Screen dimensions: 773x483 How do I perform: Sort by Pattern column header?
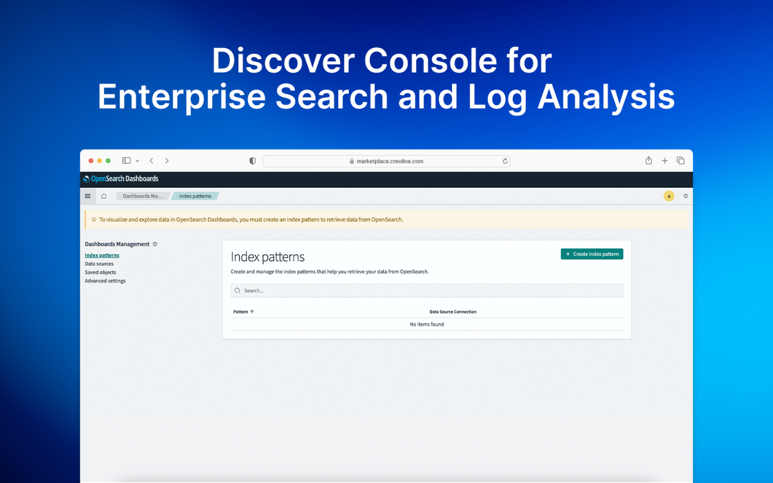[243, 312]
